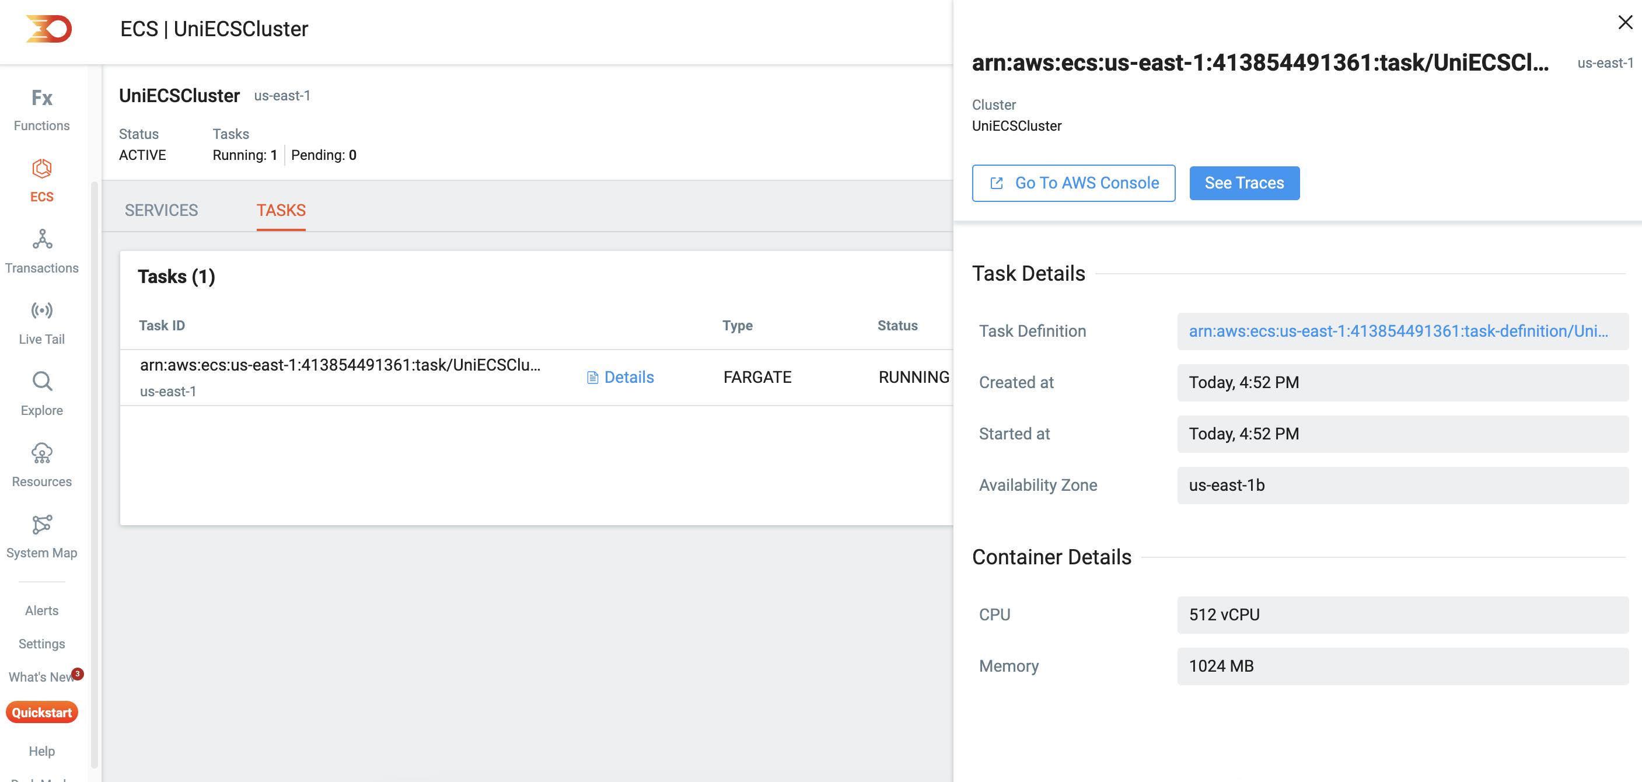This screenshot has width=1642, height=782.
Task: Click the What's New notification badge
Action: tap(77, 673)
